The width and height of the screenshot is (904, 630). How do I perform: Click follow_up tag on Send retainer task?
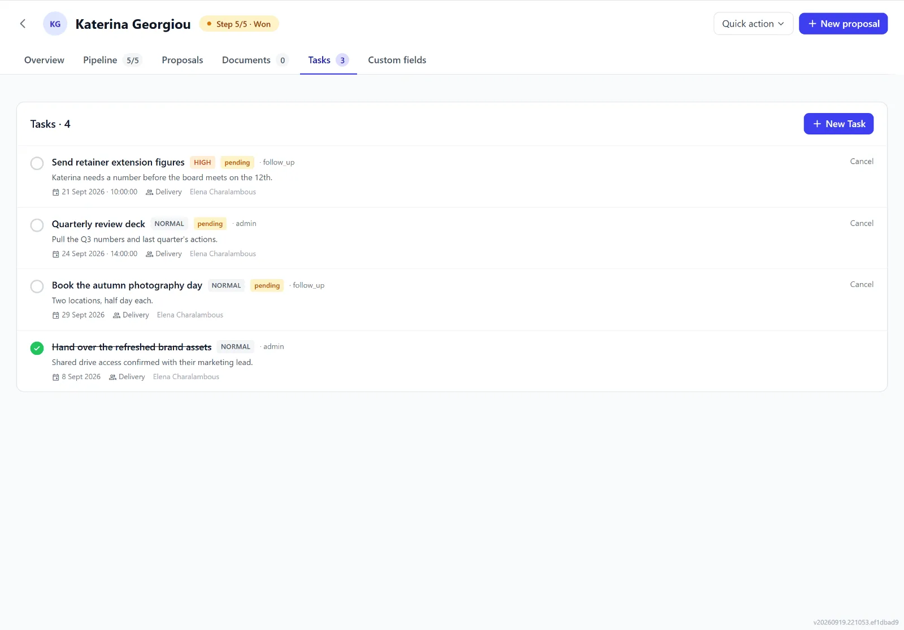(x=279, y=162)
